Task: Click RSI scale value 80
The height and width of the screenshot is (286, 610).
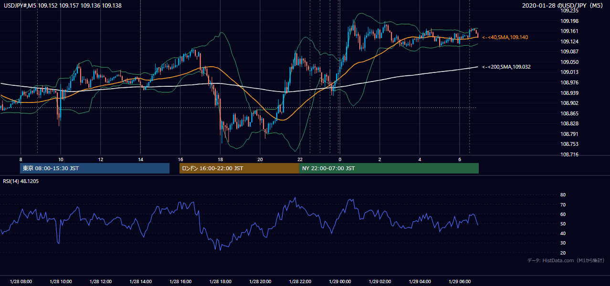Action: point(563,195)
